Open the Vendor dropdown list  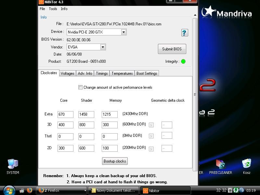[103, 47]
